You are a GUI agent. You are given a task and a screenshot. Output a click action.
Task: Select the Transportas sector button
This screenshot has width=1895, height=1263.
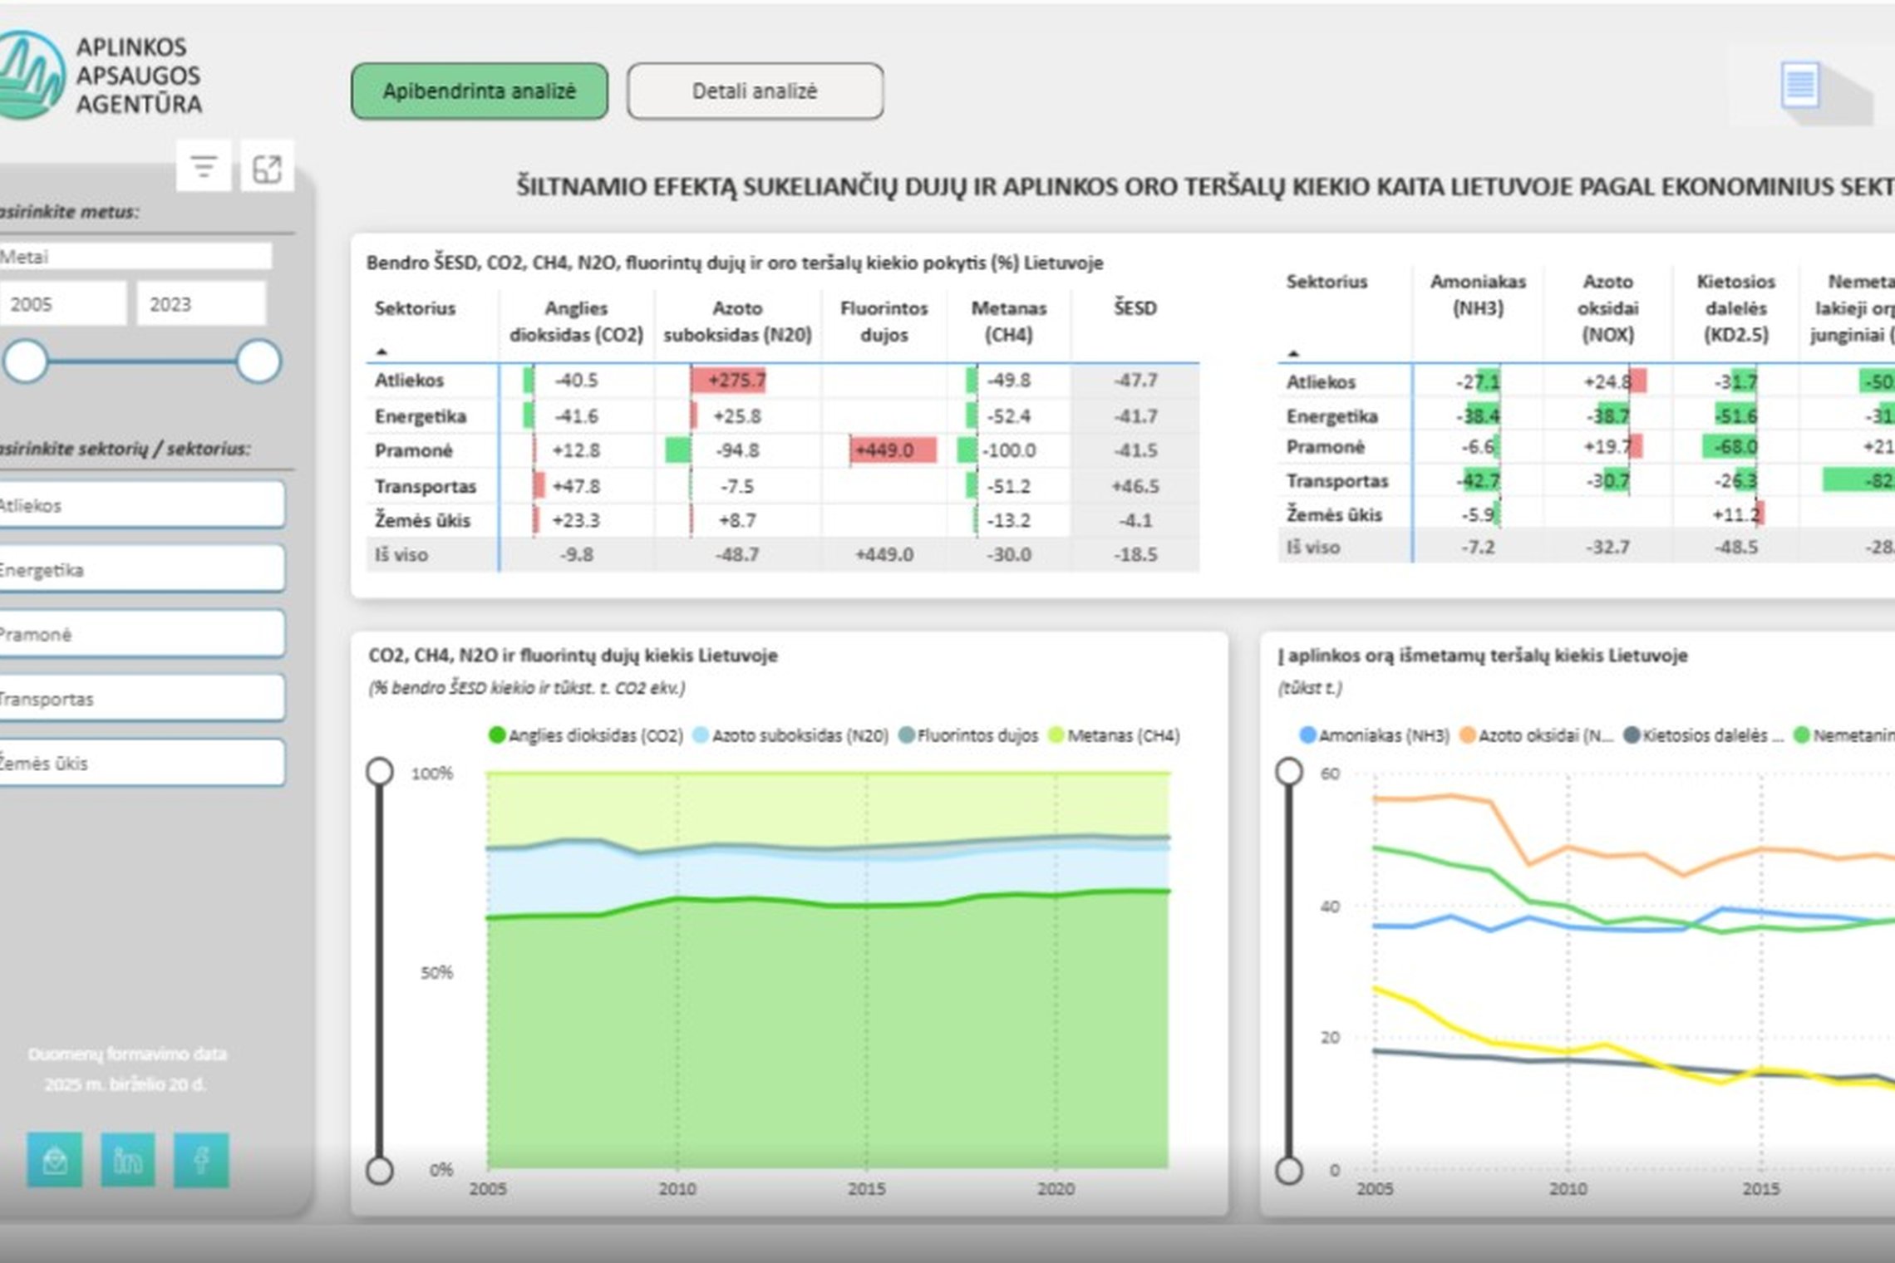(x=141, y=698)
